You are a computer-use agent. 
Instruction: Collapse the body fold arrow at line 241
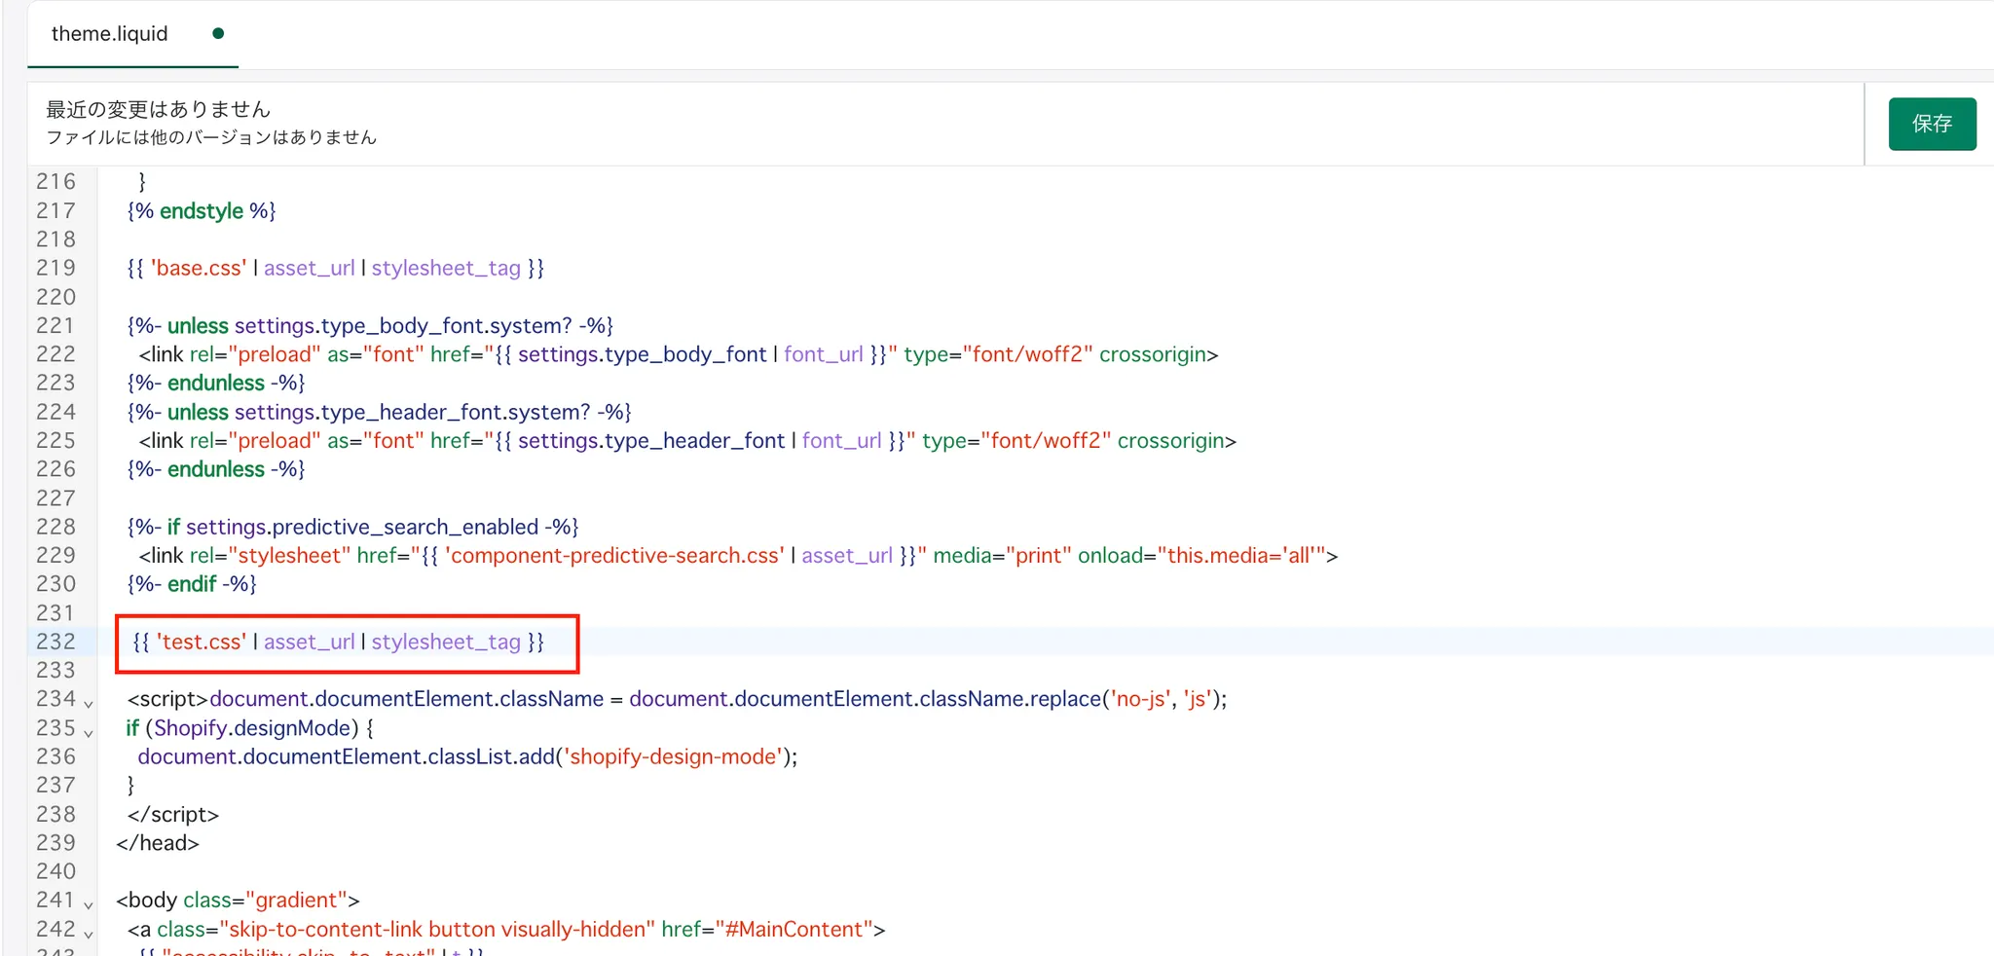[x=89, y=904]
